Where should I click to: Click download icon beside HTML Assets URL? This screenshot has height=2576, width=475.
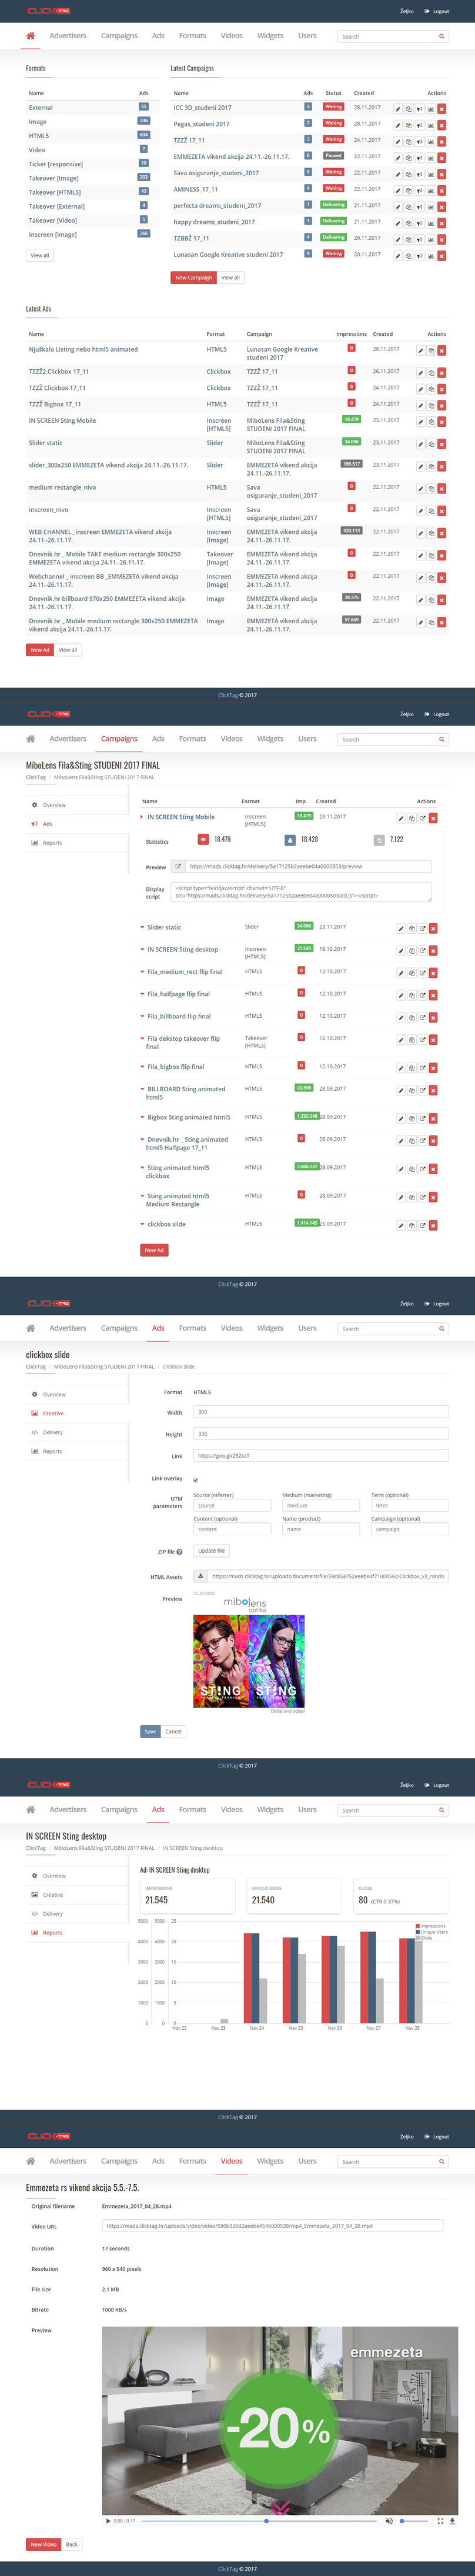pyautogui.click(x=201, y=1576)
